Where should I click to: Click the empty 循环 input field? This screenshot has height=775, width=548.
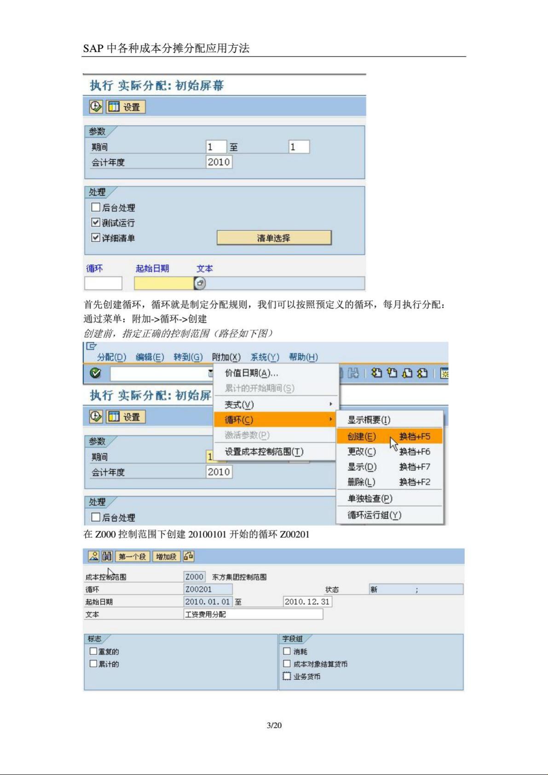click(104, 283)
